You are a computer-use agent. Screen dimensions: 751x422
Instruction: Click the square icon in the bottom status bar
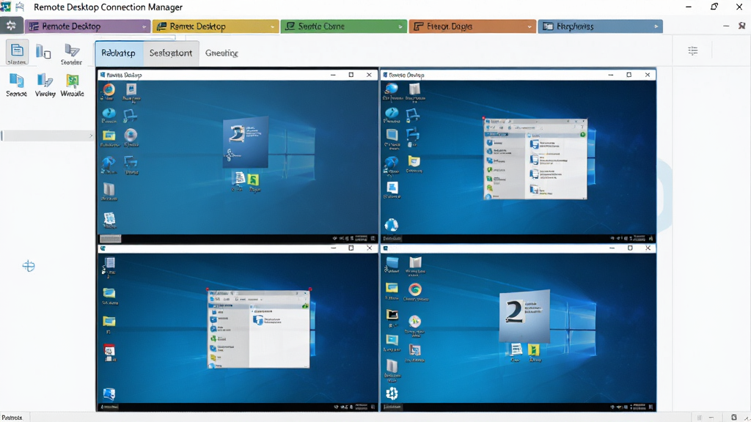(x=733, y=417)
